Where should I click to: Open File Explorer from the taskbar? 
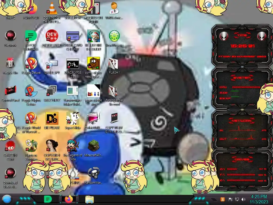coord(90,199)
